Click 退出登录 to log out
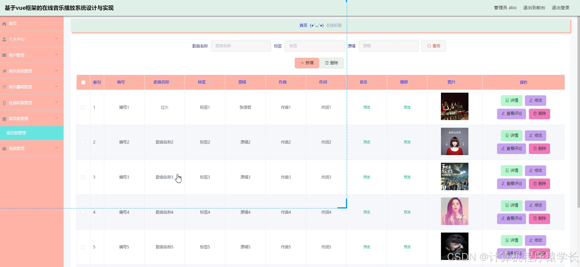This screenshot has height=267, width=580. point(560,8)
